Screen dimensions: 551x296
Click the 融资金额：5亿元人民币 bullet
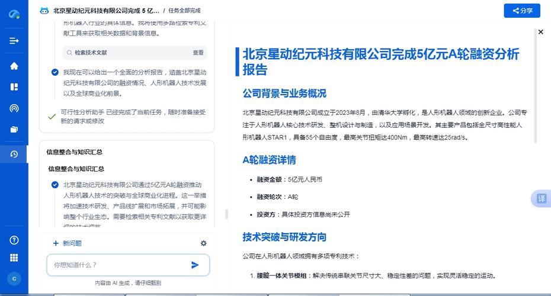pyautogui.click(x=289, y=179)
